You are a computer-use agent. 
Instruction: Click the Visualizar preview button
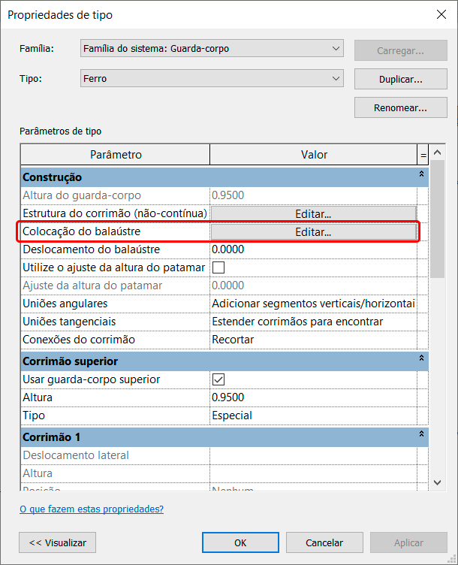tap(58, 542)
